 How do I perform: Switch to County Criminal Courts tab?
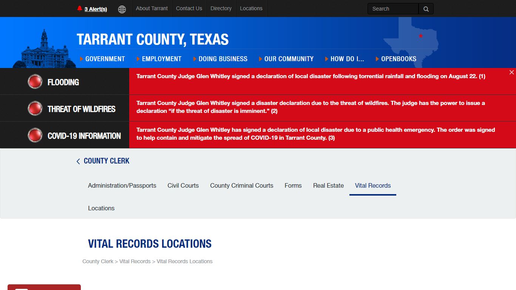242,185
